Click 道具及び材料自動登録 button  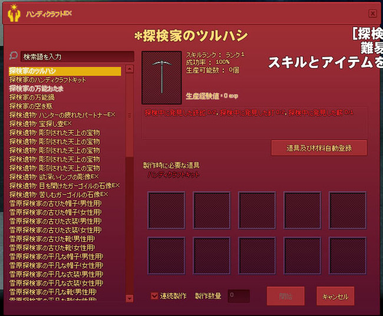point(319,148)
